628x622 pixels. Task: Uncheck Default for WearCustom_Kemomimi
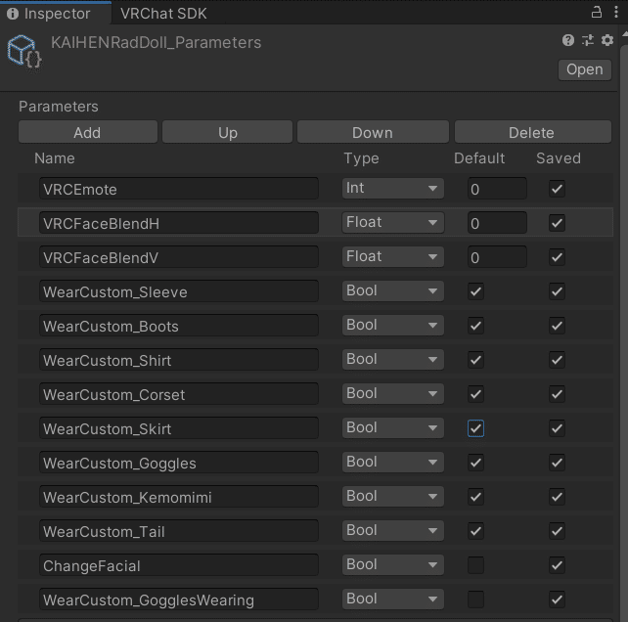475,497
